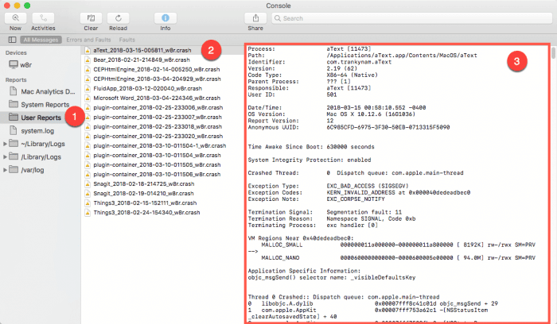This screenshot has width=557, height=324.
Task: Select FluidApp_2018-03-12 crash report
Action: click(147, 89)
